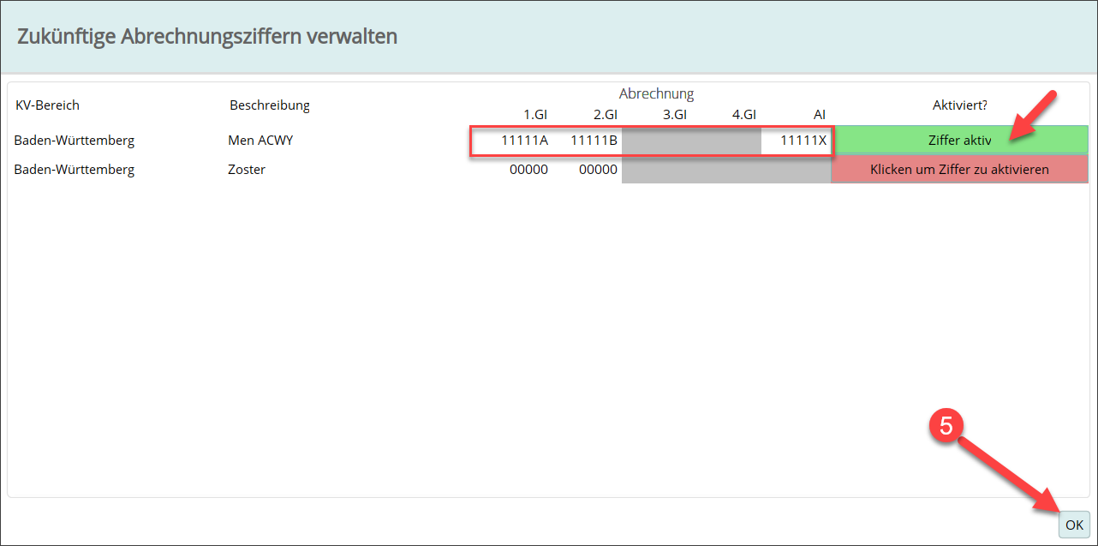Click the 3.GI column header
Viewport: 1098px width, 546px height.
675,114
